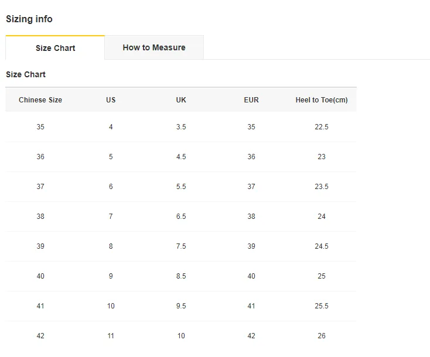Click the Size Chart subheading above the table

tap(26, 74)
